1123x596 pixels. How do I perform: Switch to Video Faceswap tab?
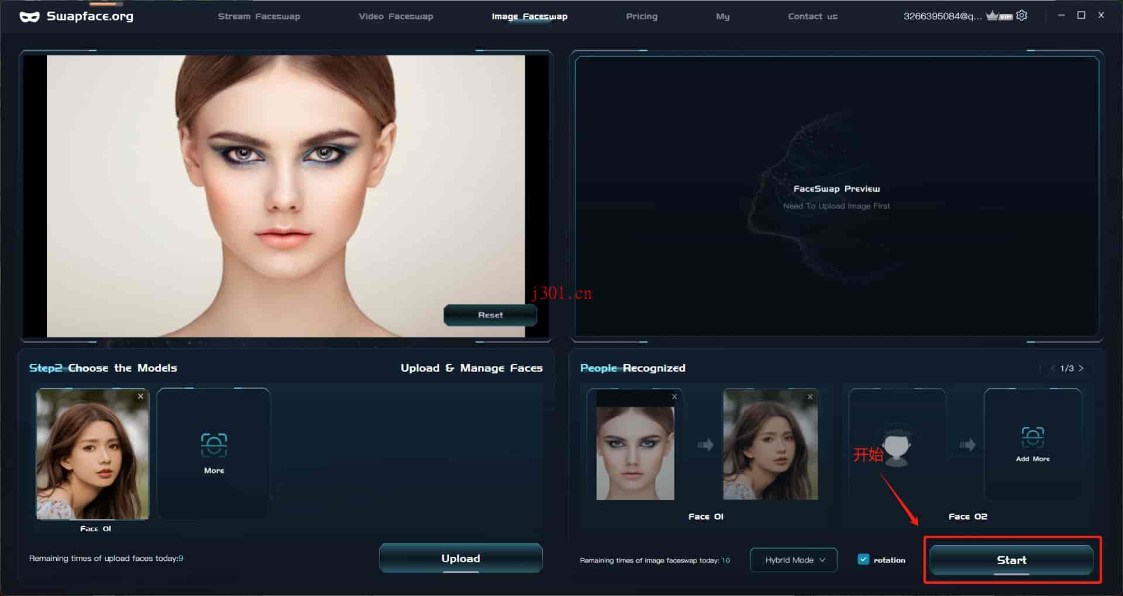396,16
